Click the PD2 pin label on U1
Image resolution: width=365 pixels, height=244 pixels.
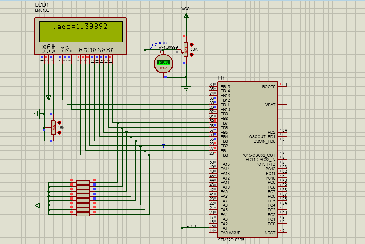pyautogui.click(x=272, y=132)
